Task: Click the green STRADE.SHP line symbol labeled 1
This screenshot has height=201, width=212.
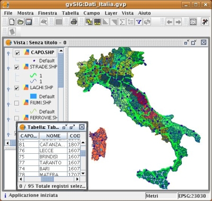Action: pos(33,75)
